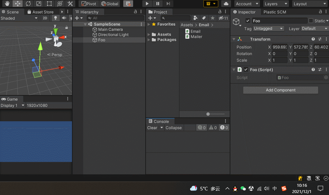The height and width of the screenshot is (195, 329).
Task: Uncheck the Foo object active checkbox
Action: click(x=248, y=21)
